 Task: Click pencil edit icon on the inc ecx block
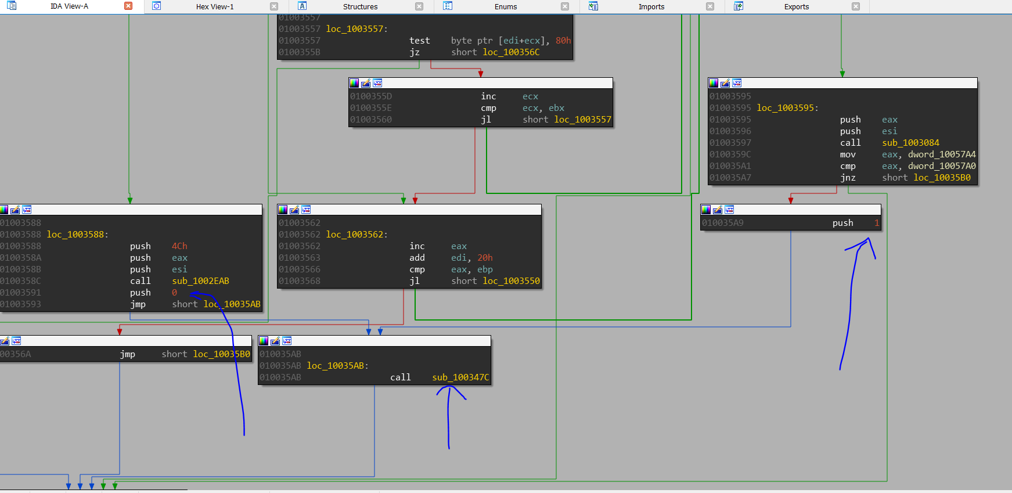coord(366,83)
